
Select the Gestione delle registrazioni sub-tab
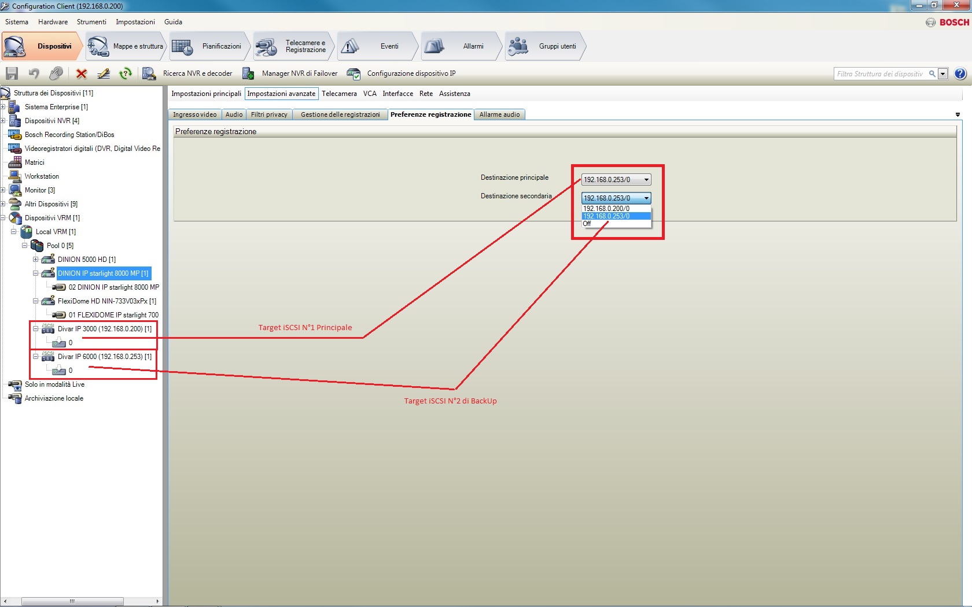[x=340, y=114]
